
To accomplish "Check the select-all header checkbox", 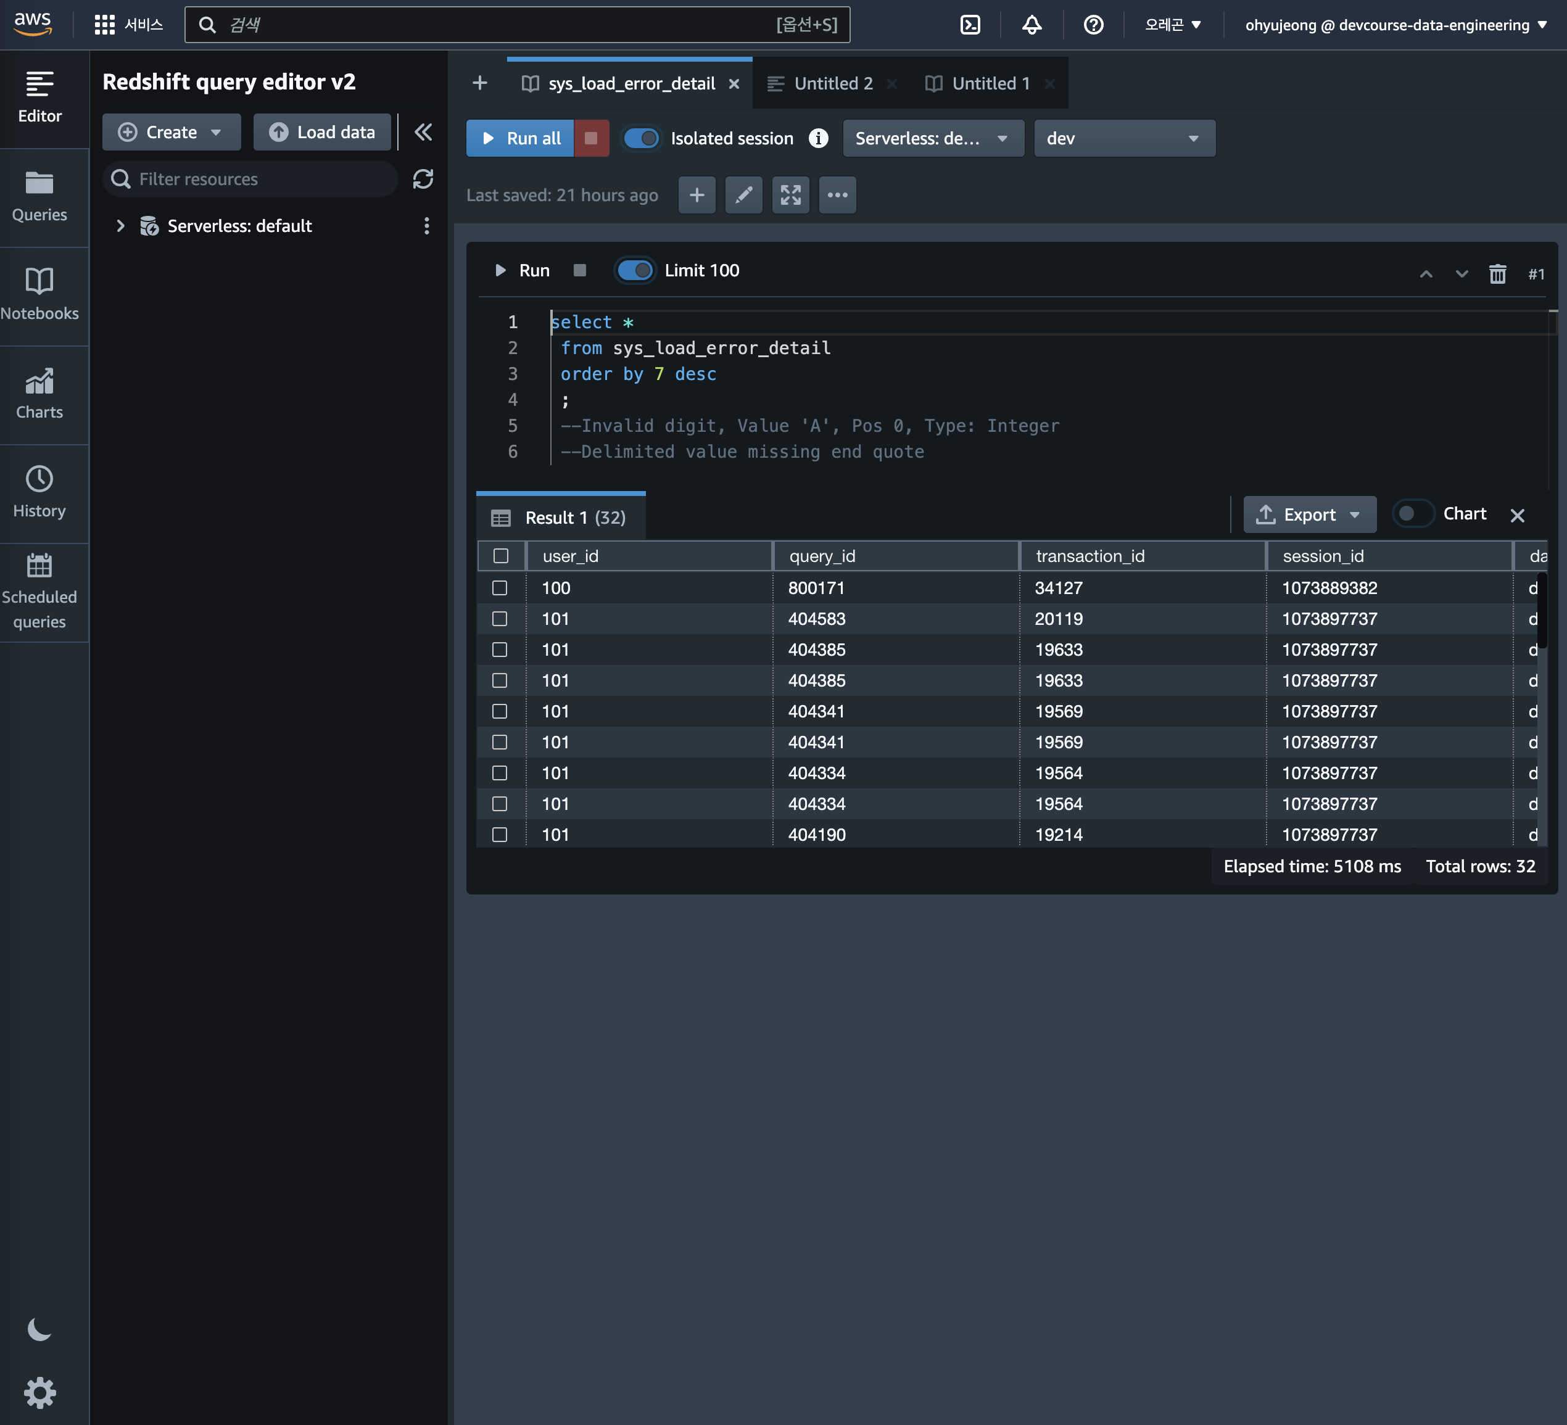I will pos(500,556).
